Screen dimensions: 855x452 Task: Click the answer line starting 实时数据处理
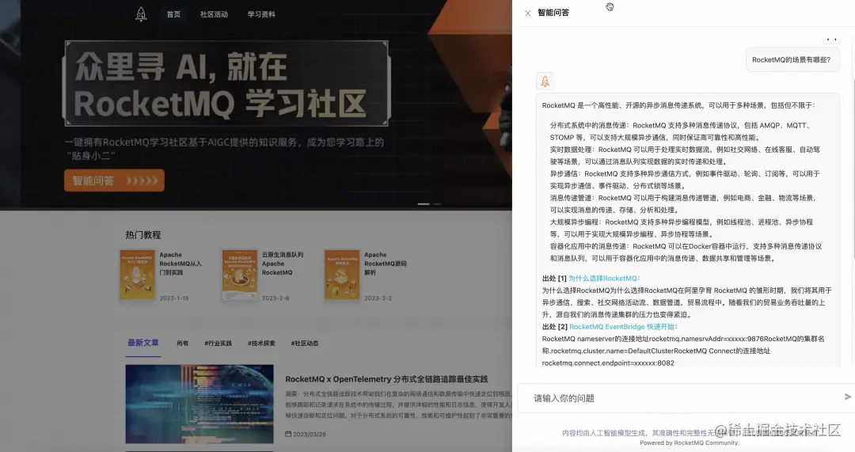(684, 155)
